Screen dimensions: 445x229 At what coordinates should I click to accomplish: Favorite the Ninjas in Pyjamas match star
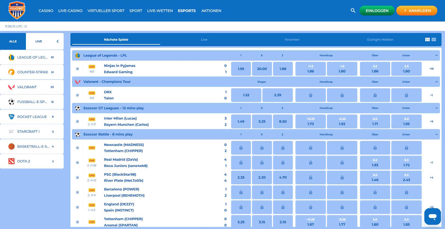(x=78, y=69)
